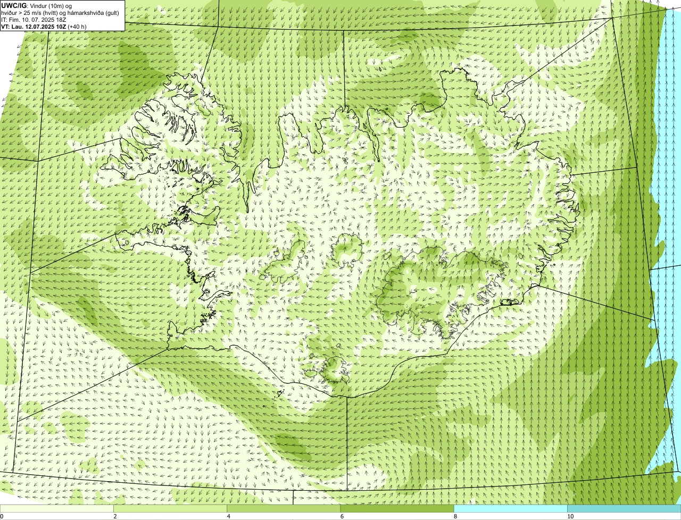Image resolution: width=681 pixels, height=520 pixels.
Task: Click the "6" colorbar tick label
Action: pyautogui.click(x=342, y=516)
